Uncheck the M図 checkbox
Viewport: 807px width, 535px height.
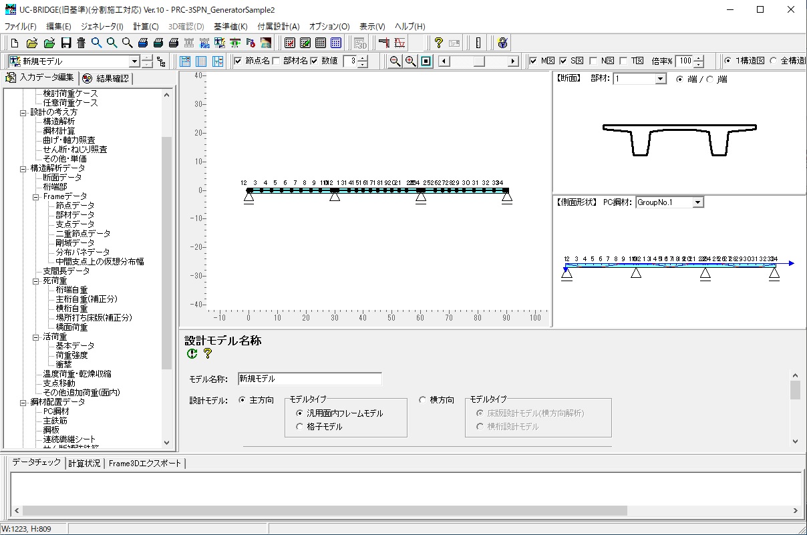click(x=533, y=61)
